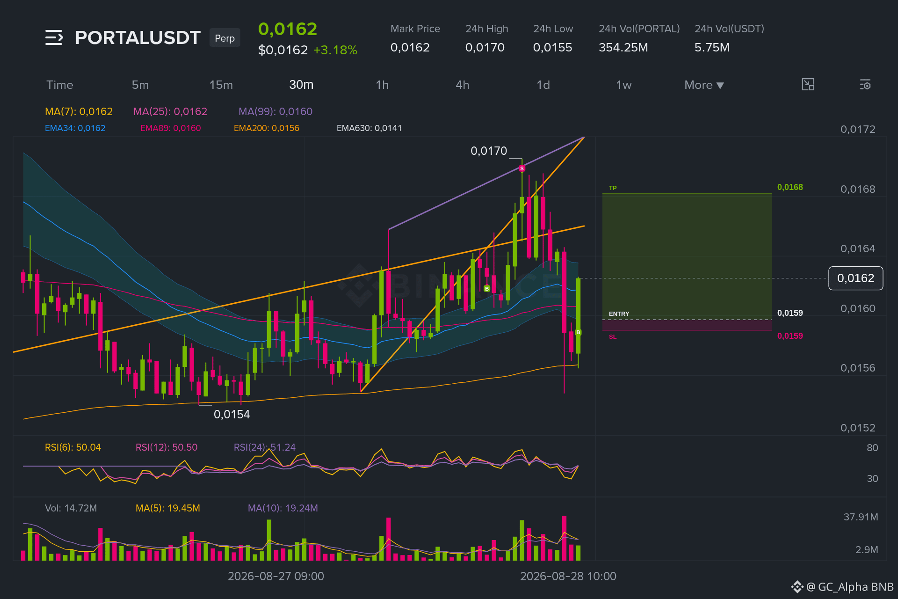
Task: Click the 24h High value 0,0170
Action: [x=485, y=48]
